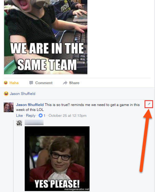Like Jason Shuffield's comment
Viewport: 155px width, 192px height.
19,116
